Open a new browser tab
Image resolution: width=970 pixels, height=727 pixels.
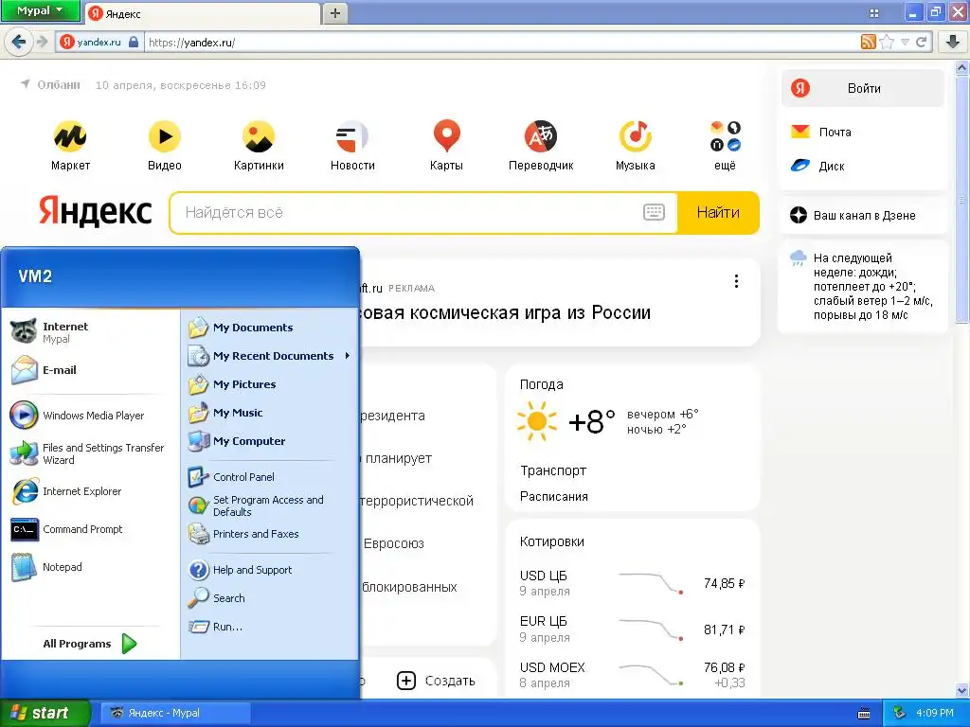(x=334, y=12)
